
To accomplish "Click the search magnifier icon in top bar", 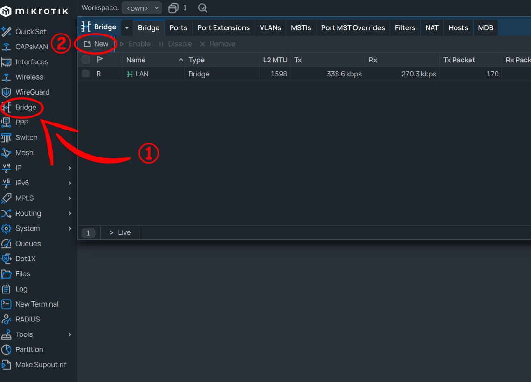I will 202,8.
